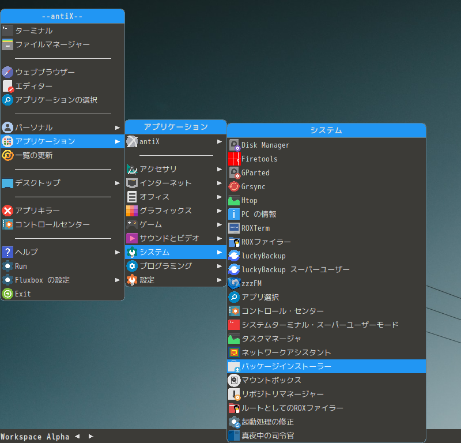Launch luckyBackup スーパーユーザー entry
Screen dimensions: 461x443
coord(326,269)
